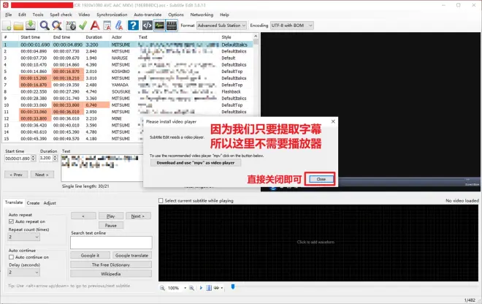Toggle waveform display toolbar icon

point(159,26)
